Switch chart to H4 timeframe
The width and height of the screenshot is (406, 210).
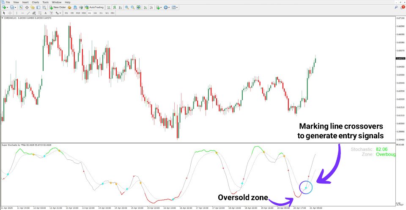pos(95,13)
